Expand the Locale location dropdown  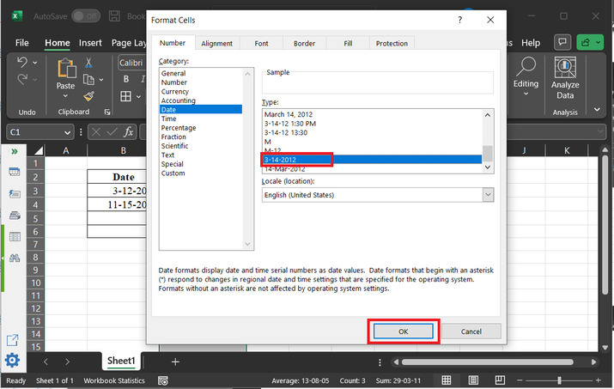[x=488, y=195]
